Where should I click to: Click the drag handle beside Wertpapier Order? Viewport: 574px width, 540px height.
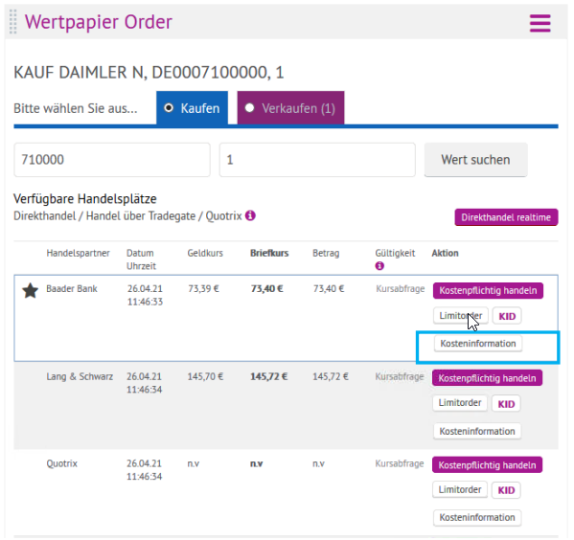pyautogui.click(x=12, y=22)
